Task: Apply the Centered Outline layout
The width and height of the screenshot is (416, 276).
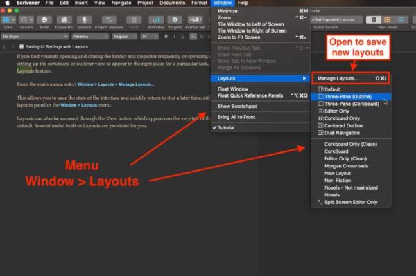Action: [351, 126]
